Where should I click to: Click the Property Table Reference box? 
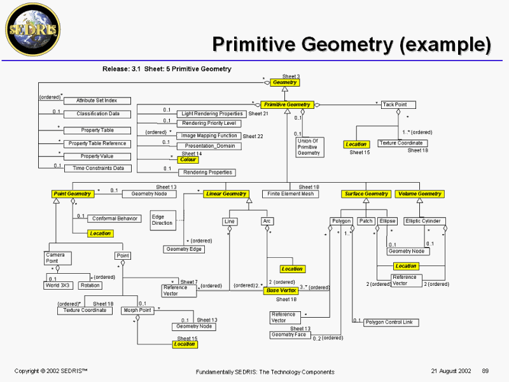pyautogui.click(x=97, y=143)
